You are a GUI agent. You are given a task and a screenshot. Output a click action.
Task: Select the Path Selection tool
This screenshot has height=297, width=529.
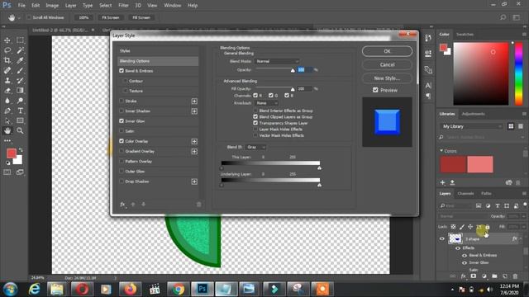click(x=7, y=120)
